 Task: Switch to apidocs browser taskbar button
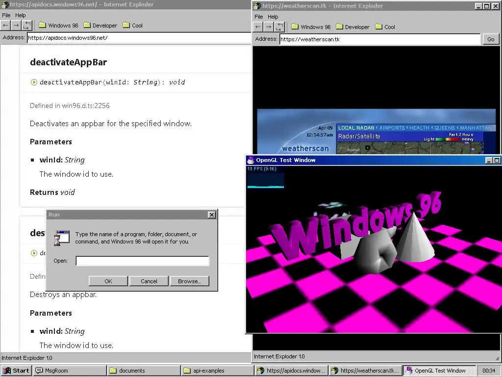click(292, 371)
